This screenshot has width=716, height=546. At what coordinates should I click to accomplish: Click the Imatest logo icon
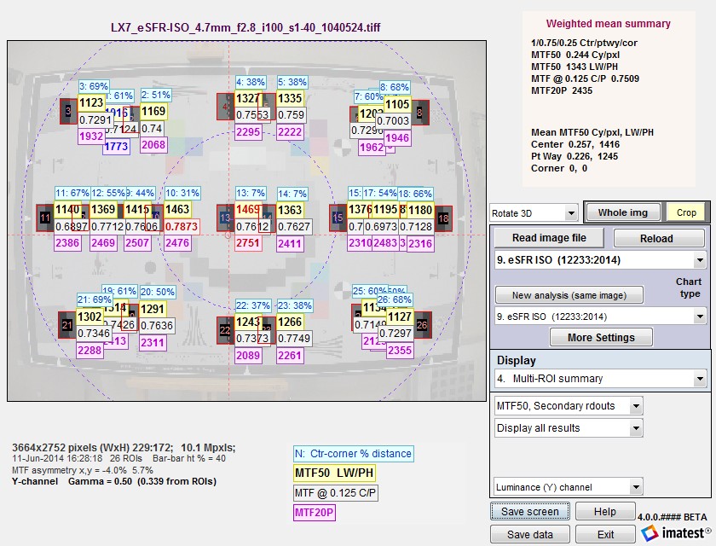[650, 533]
